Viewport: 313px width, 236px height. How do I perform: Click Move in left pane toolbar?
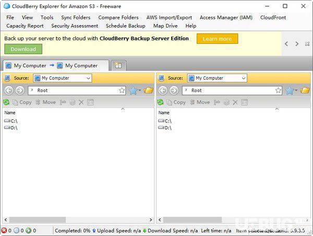(x=45, y=102)
